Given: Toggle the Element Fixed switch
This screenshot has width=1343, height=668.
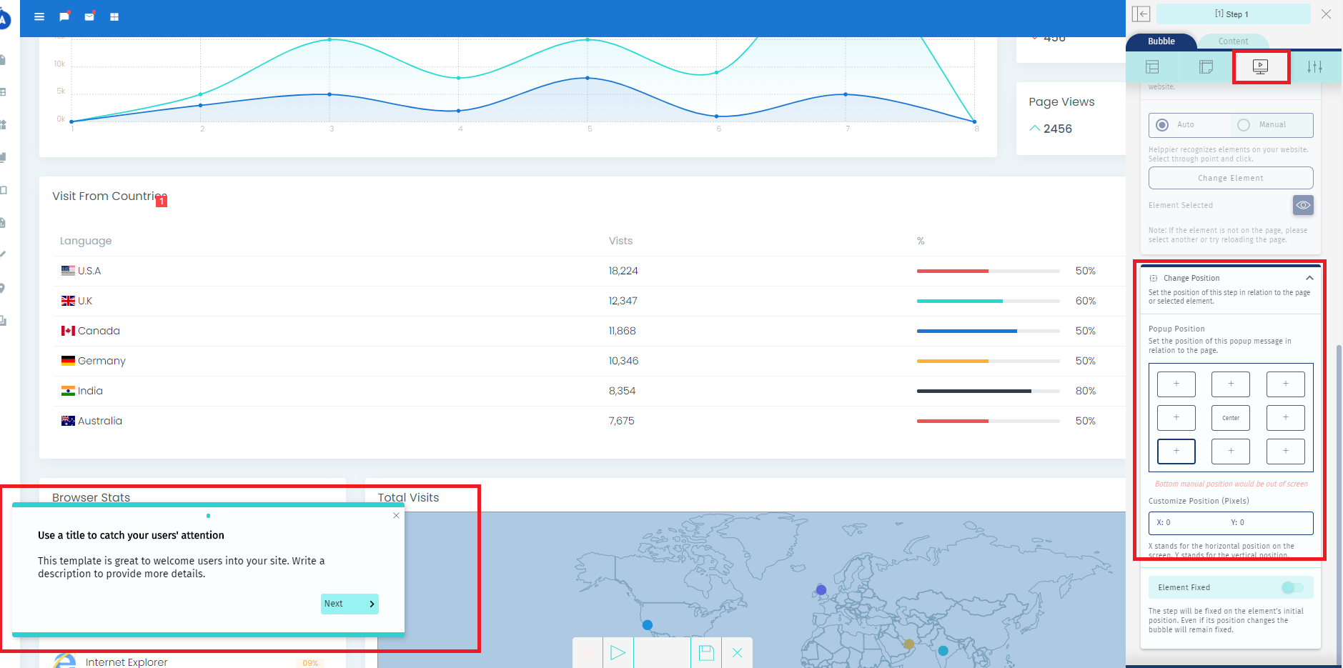Looking at the screenshot, I should pyautogui.click(x=1292, y=587).
